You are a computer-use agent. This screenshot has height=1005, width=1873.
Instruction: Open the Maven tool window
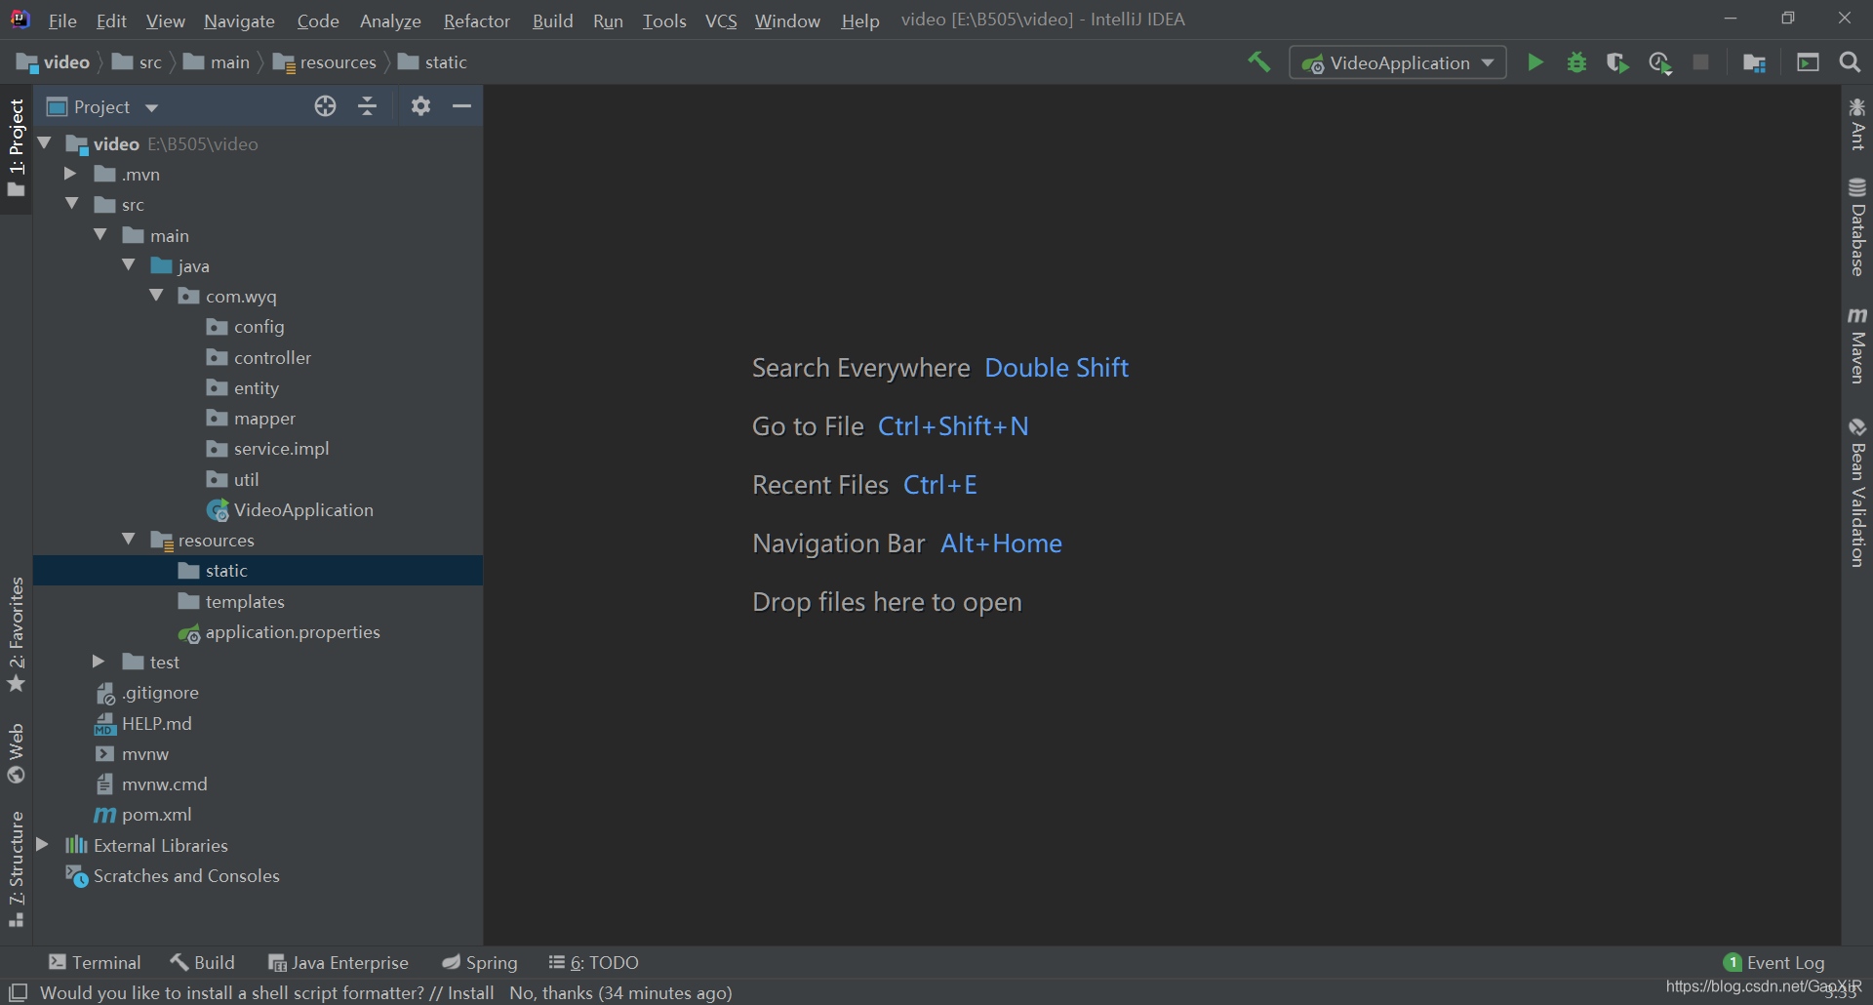[1856, 345]
